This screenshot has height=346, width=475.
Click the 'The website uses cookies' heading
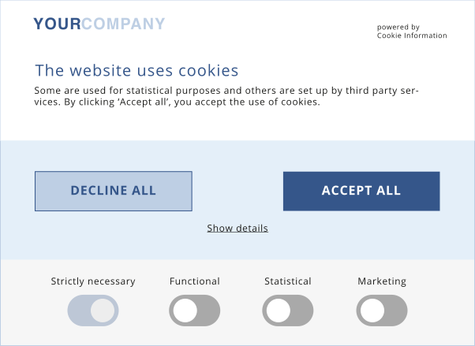tap(137, 70)
